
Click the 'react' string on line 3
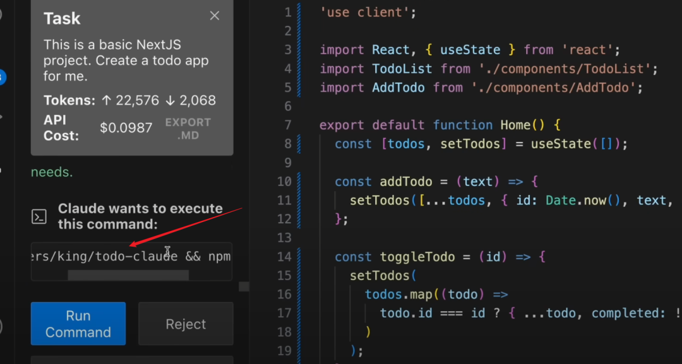click(587, 50)
